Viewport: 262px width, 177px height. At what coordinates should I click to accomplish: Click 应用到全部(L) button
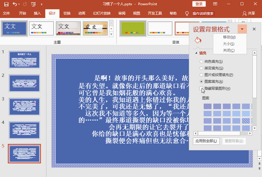click(206, 141)
